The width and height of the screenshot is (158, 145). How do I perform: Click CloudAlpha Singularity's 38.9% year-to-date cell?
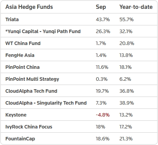click(127, 103)
